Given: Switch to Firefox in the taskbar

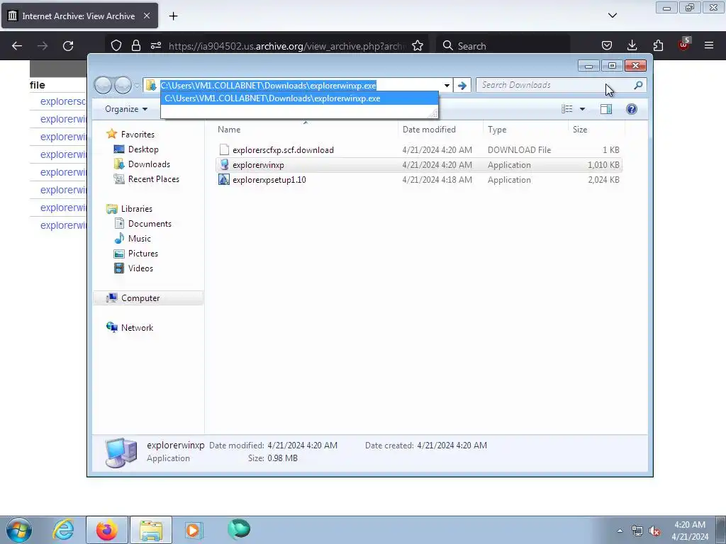Looking at the screenshot, I should pos(107,530).
